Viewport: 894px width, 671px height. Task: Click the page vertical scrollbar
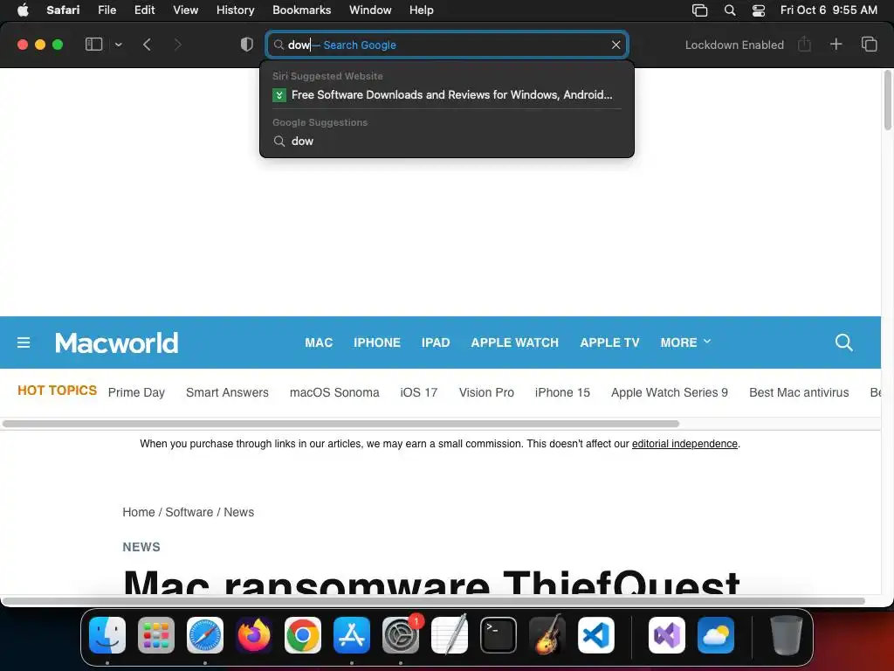click(888, 100)
